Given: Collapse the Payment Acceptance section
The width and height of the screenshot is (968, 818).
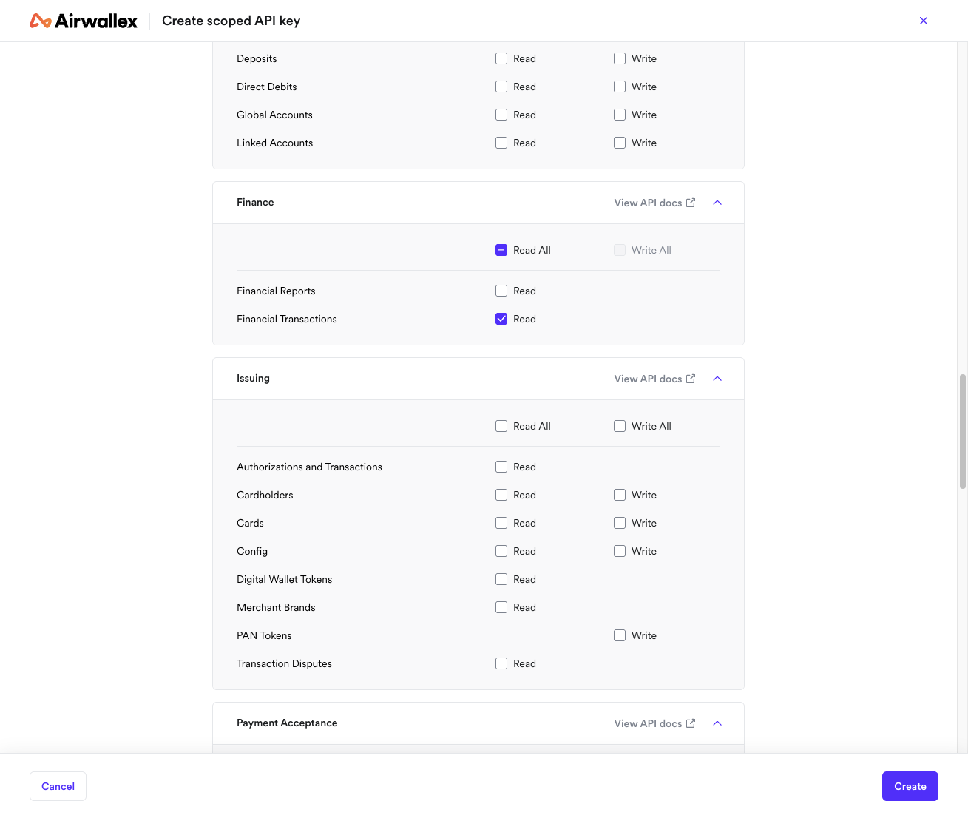Looking at the screenshot, I should pyautogui.click(x=717, y=723).
